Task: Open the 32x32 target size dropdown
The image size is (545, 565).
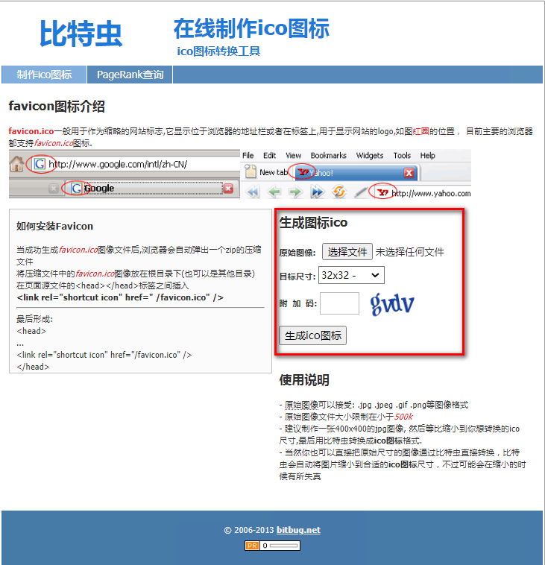Action: pos(351,275)
